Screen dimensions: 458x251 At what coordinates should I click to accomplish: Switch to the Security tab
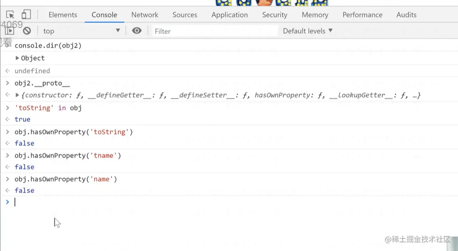pyautogui.click(x=274, y=15)
